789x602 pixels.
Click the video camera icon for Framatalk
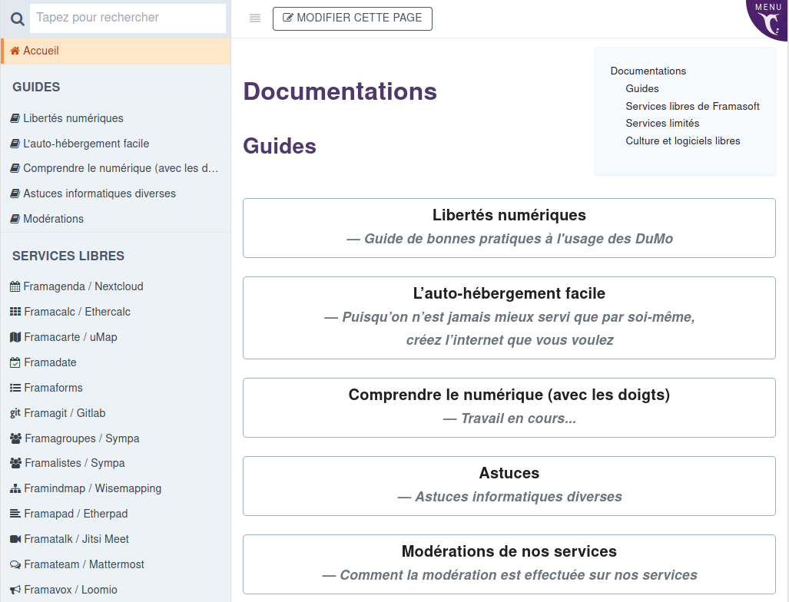[15, 539]
